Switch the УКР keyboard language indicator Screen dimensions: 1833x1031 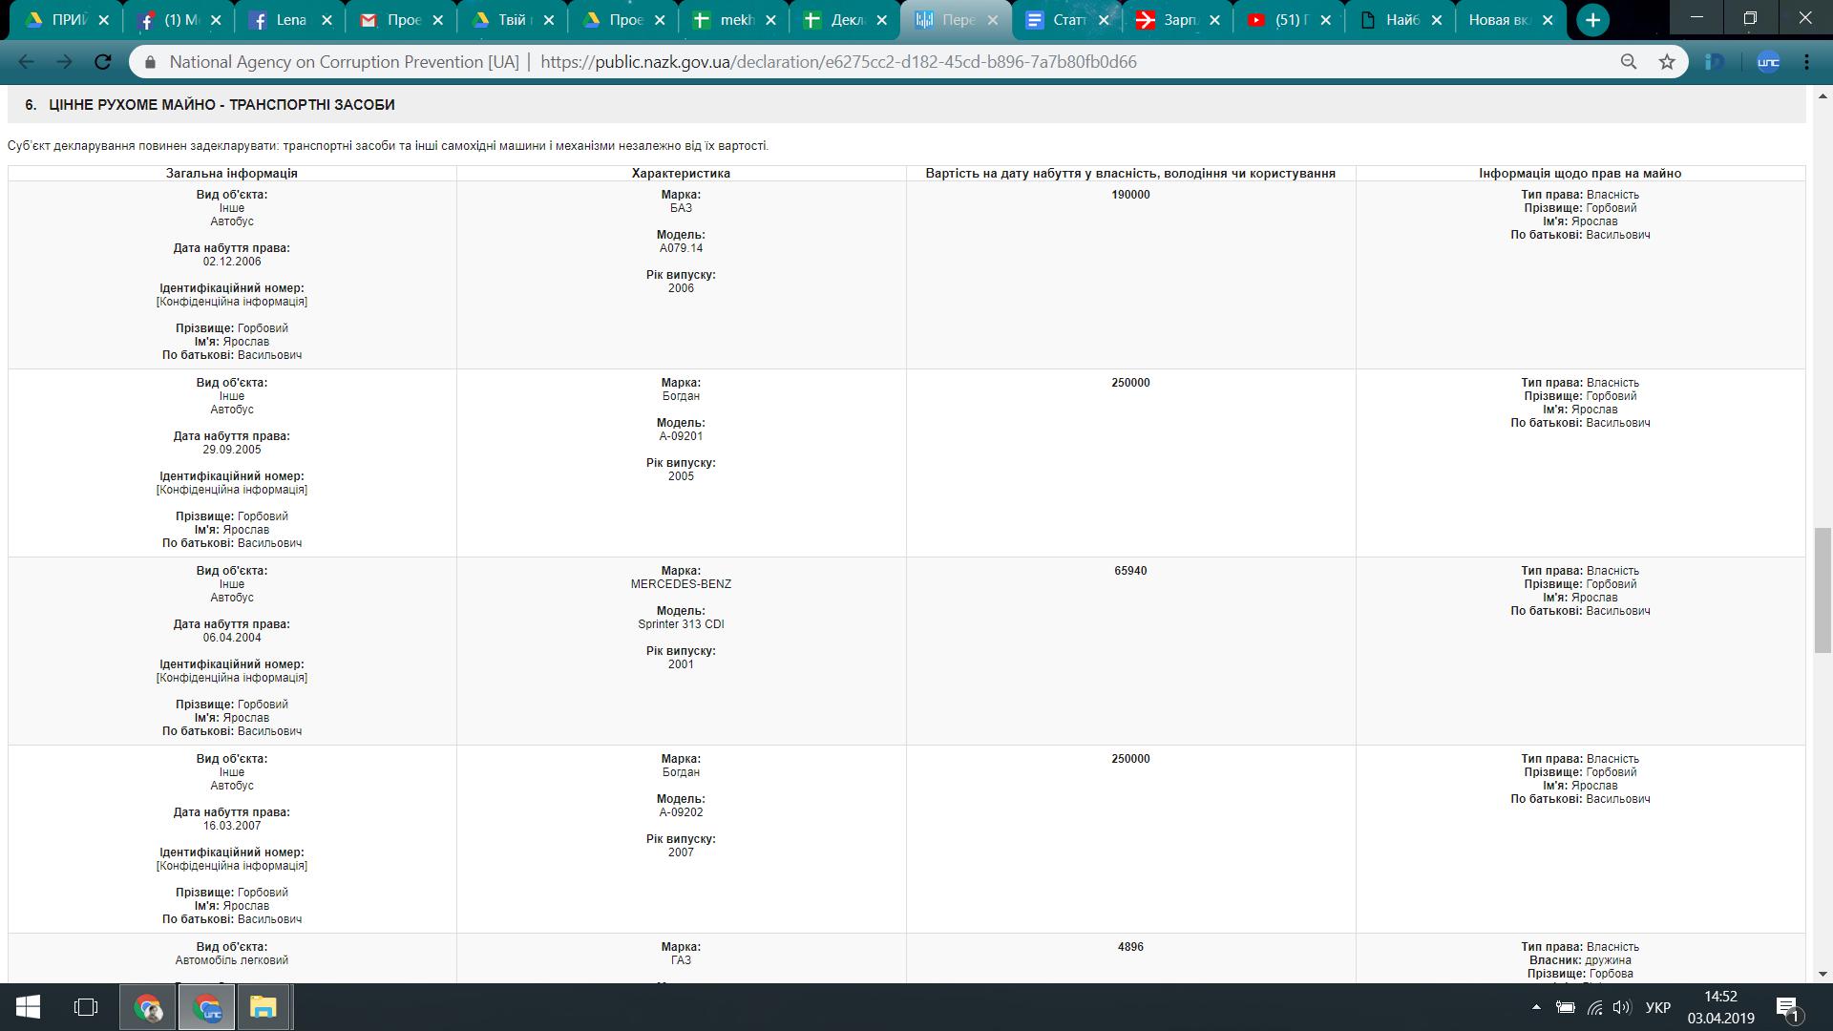(x=1658, y=1007)
